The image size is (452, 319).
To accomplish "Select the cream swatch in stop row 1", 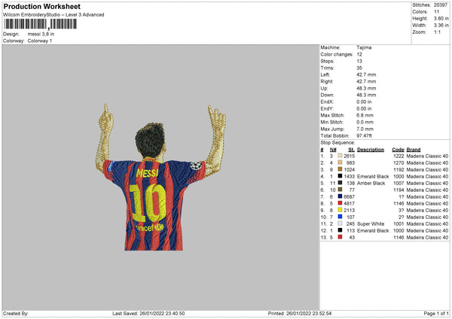I will pyautogui.click(x=340, y=156).
